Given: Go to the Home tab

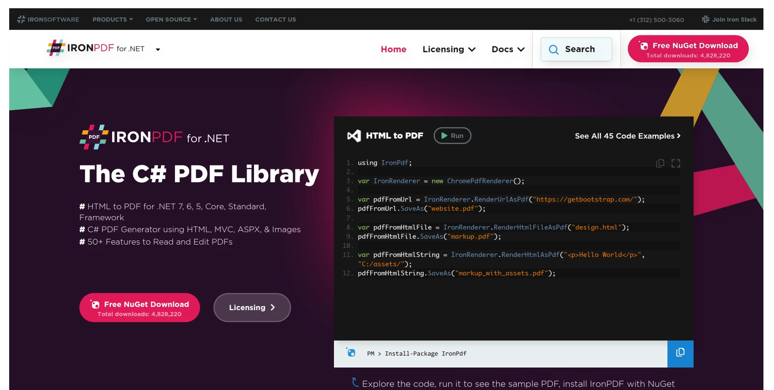Looking at the screenshot, I should click(394, 49).
